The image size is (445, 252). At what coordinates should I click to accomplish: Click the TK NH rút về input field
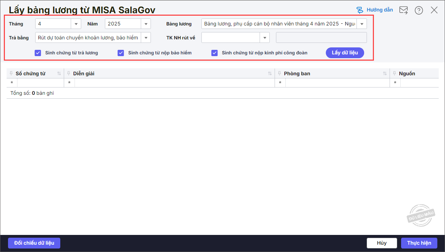pyautogui.click(x=231, y=37)
